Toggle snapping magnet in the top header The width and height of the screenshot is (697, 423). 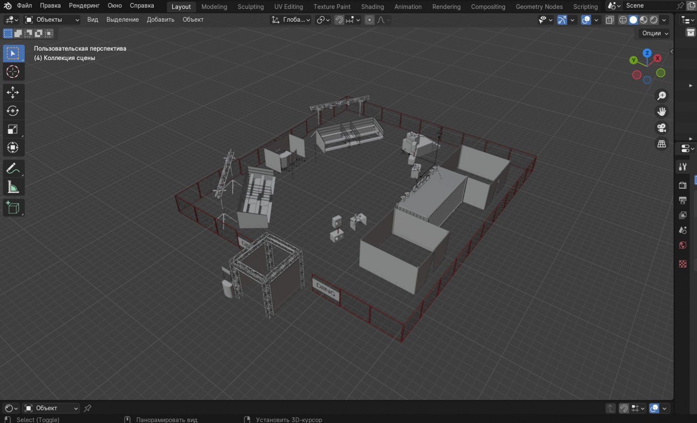coord(339,20)
